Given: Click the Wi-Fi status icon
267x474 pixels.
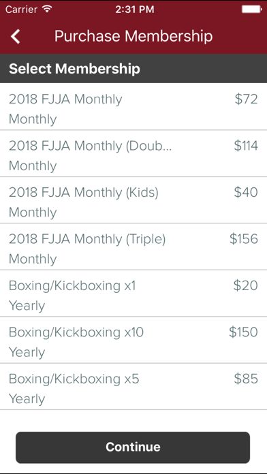Looking at the screenshot, I should tap(47, 9).
